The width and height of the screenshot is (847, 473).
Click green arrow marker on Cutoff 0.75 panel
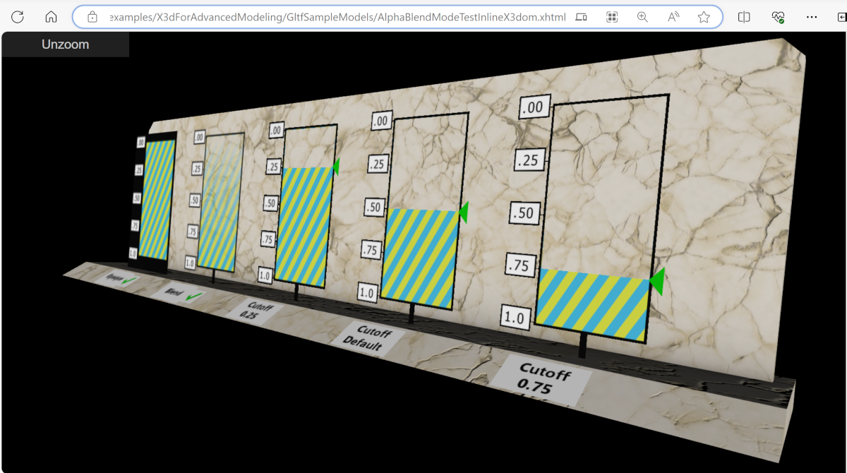point(658,281)
